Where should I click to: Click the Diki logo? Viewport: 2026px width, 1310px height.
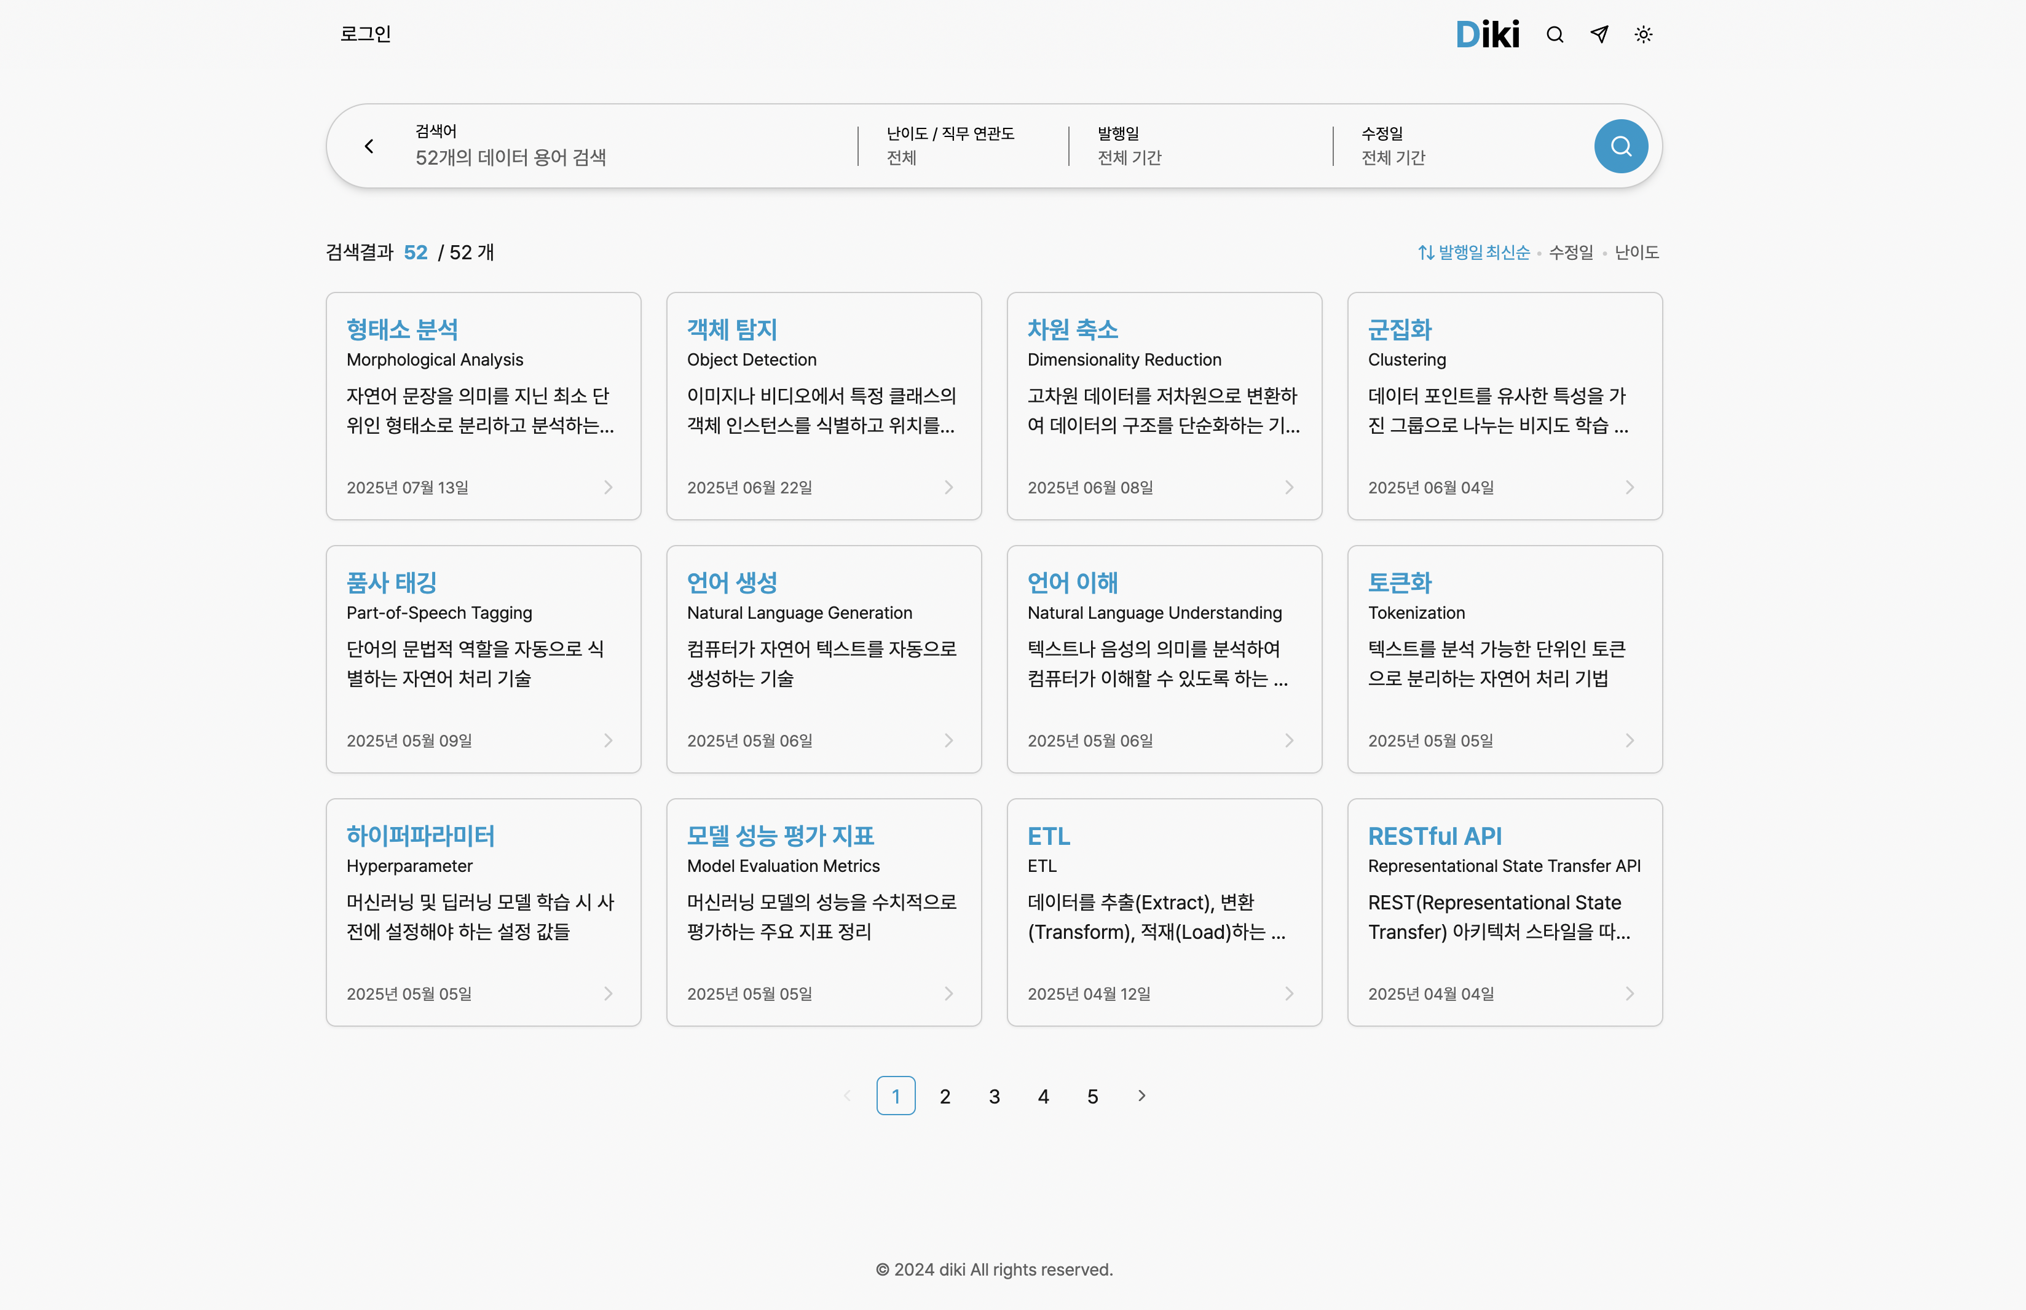click(1488, 35)
